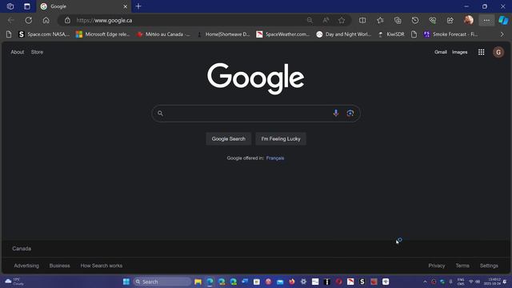The height and width of the screenshot is (288, 512).
Task: Open Privacy footer link
Action: coord(437,266)
